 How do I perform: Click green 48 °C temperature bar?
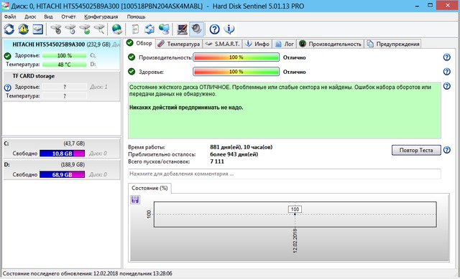[64, 65]
